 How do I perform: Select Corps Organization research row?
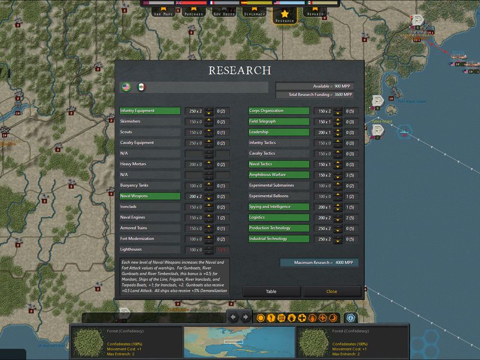(279, 111)
